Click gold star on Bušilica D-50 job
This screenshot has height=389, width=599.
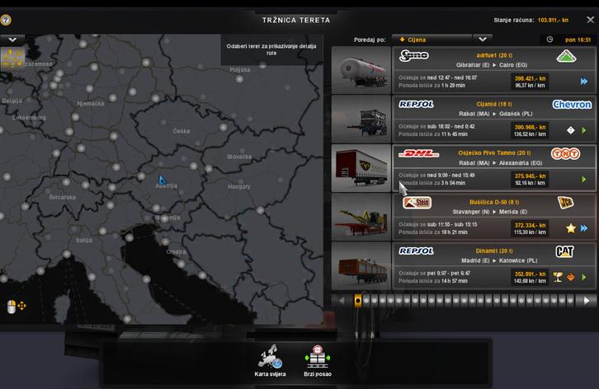pyautogui.click(x=570, y=228)
